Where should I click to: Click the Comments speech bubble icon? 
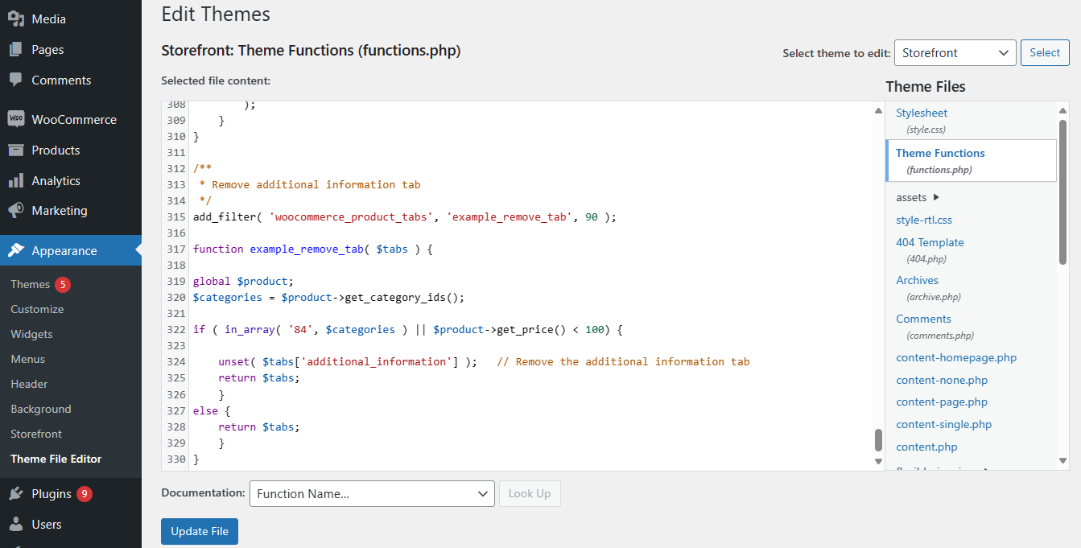coord(15,80)
